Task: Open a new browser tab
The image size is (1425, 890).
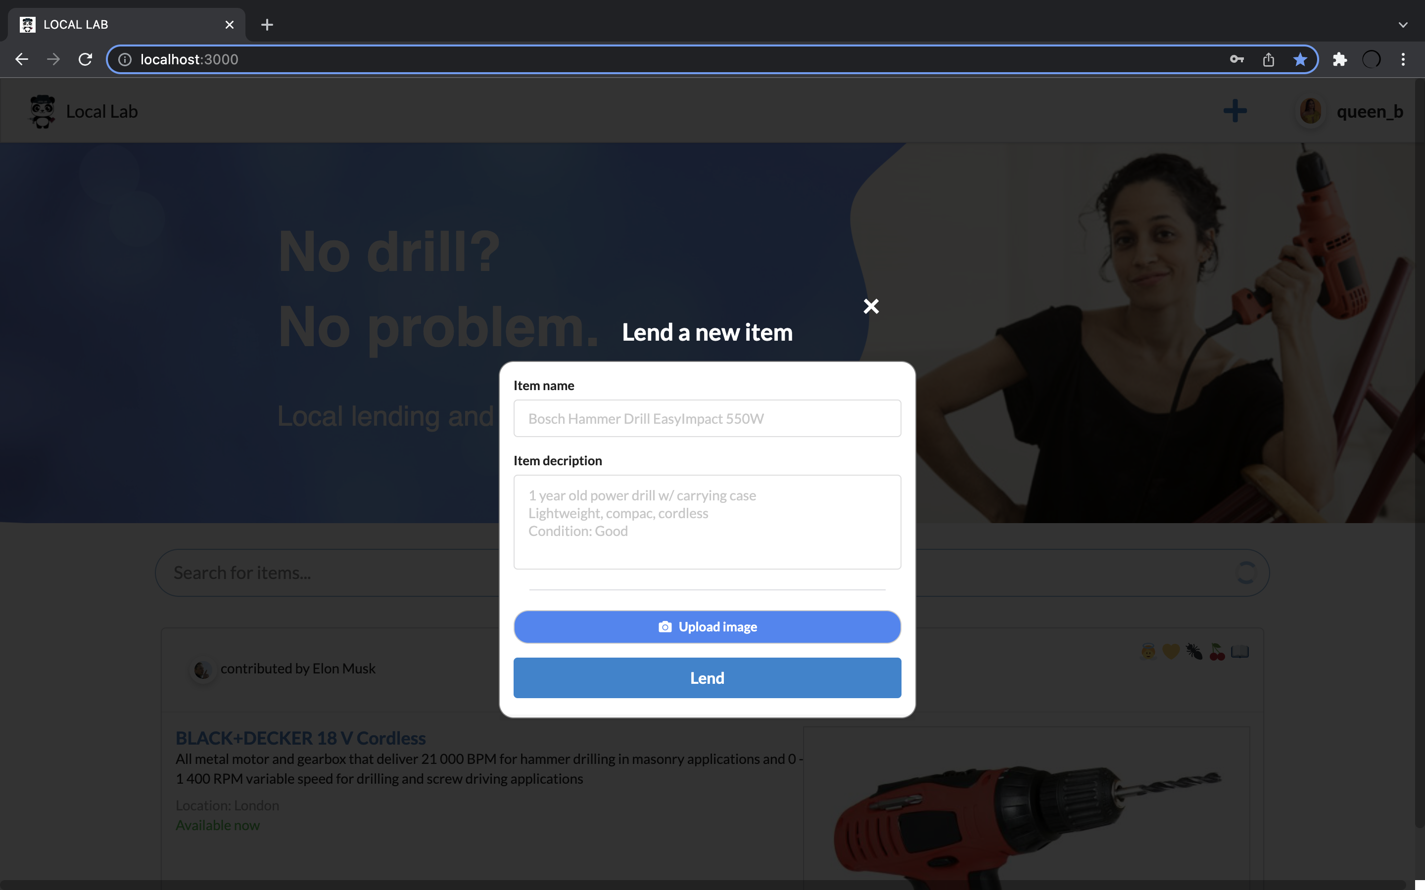Action: coord(267,25)
